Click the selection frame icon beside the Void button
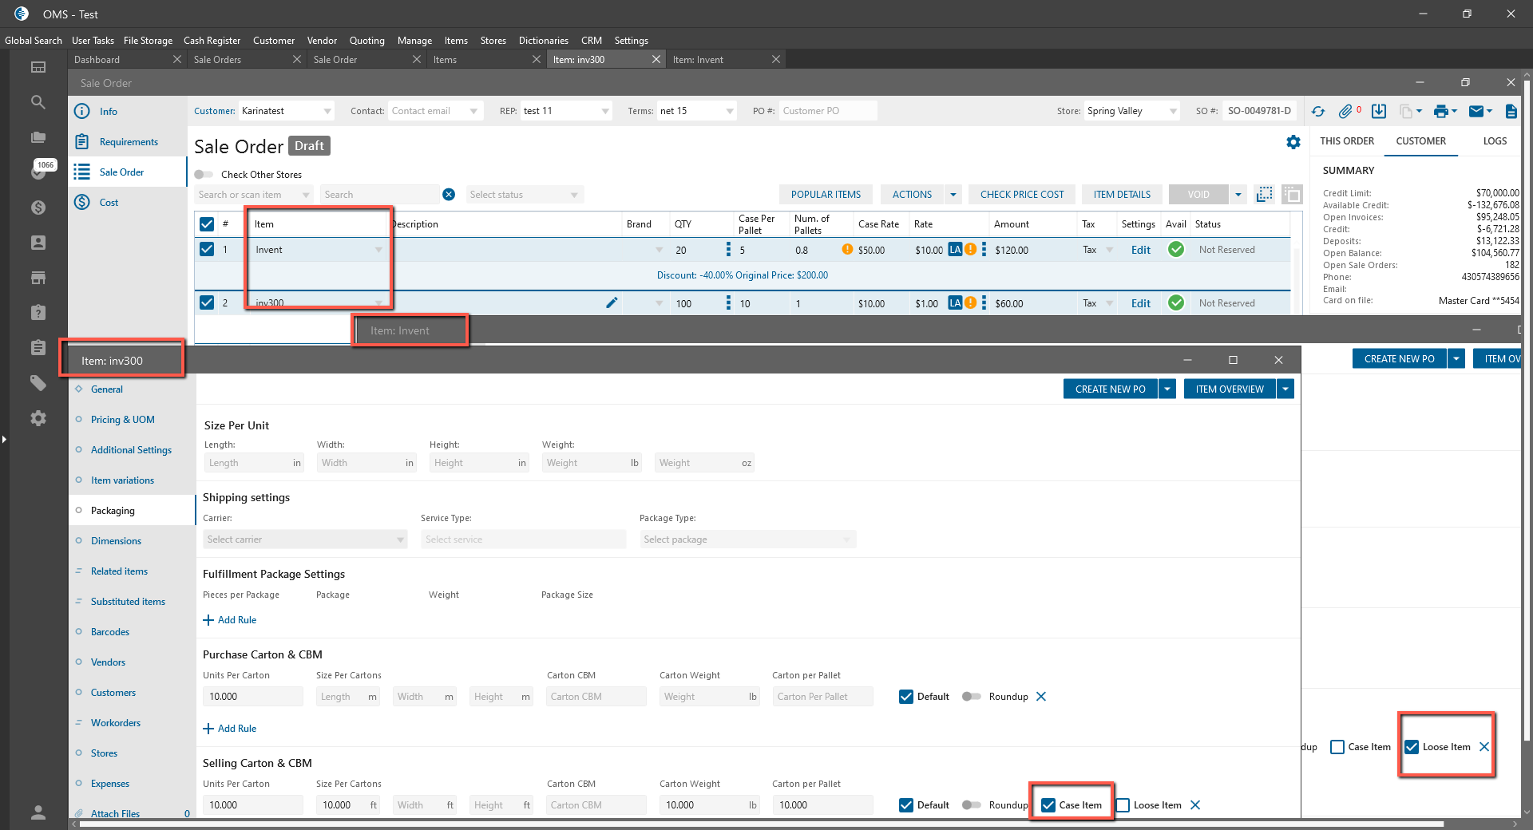The height and width of the screenshot is (830, 1533). point(1265,195)
